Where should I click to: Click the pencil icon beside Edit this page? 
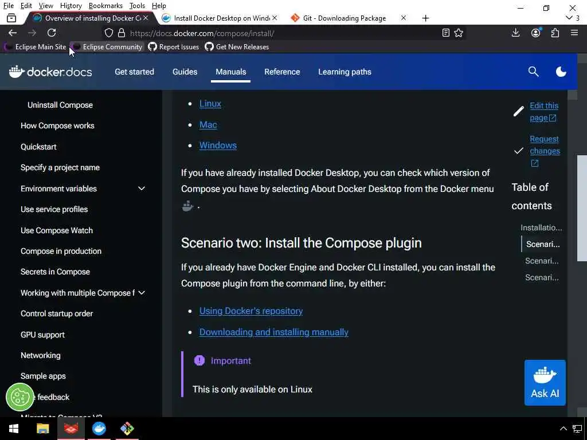tap(518, 111)
